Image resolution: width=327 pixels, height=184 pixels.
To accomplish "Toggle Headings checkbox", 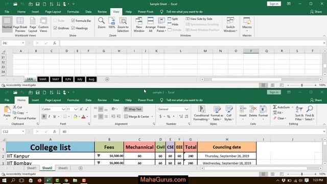I will click(x=73, y=28).
